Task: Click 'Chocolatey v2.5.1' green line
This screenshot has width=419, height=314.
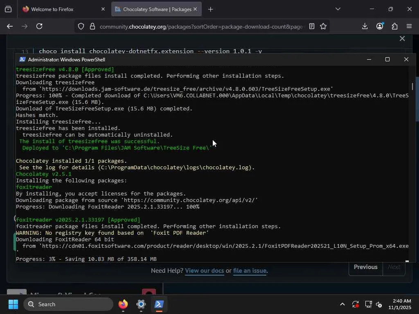Action: [44, 174]
